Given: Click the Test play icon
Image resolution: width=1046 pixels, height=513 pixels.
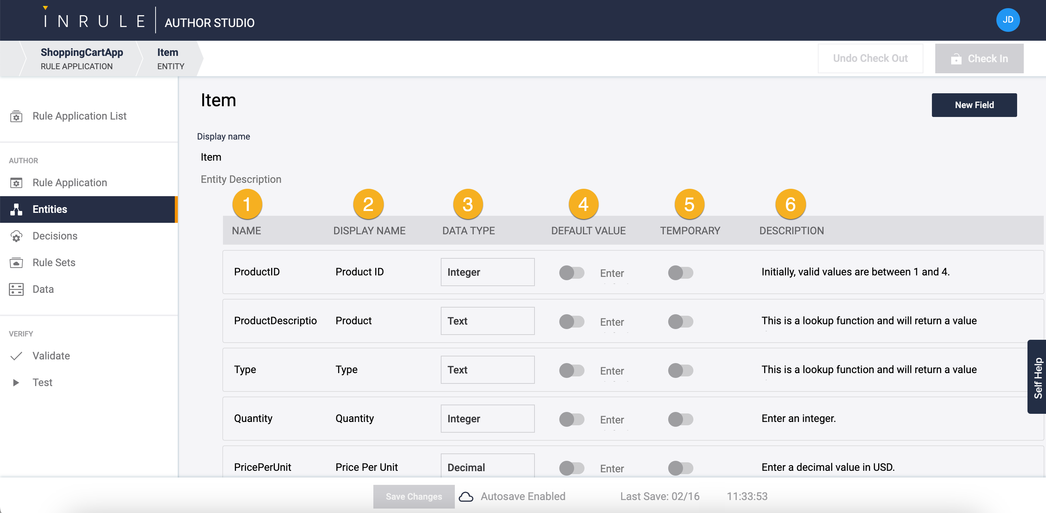Looking at the screenshot, I should point(16,383).
